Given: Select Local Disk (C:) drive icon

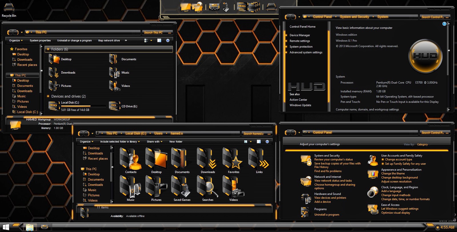Looking at the screenshot, I should point(53,106).
